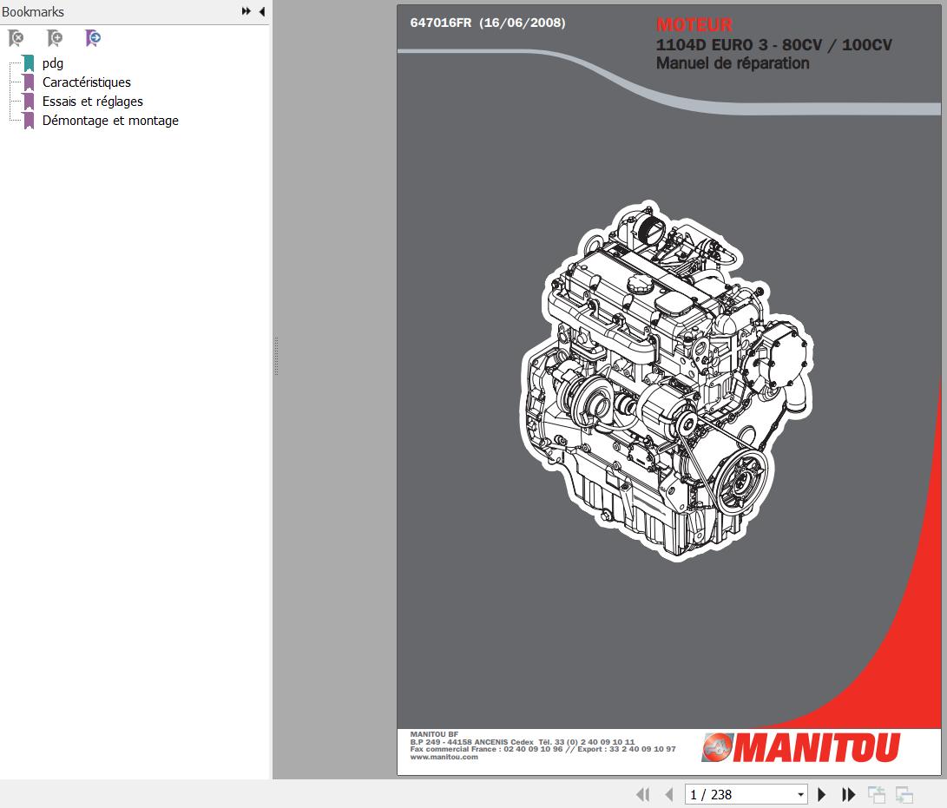Expand all bookmarks with double-arrow icon
Viewport: 947px width, 808px height.
click(246, 11)
